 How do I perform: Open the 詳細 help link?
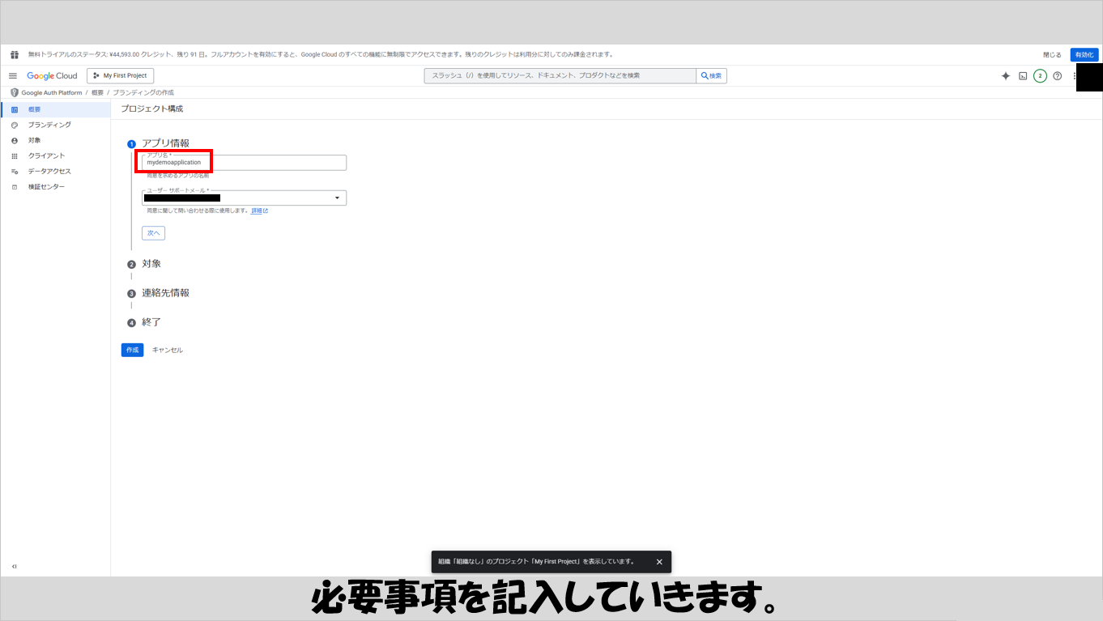tap(258, 211)
